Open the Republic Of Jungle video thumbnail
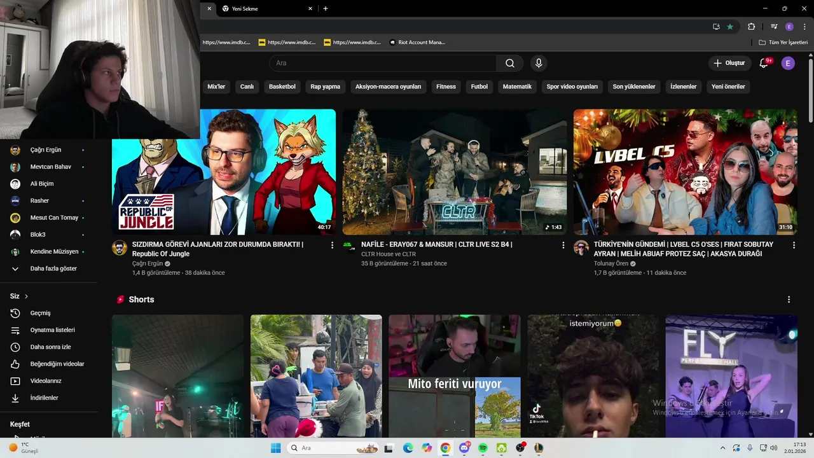814x458 pixels. [224, 172]
